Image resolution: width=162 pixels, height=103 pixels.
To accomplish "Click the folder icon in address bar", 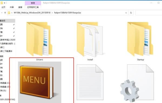I will tap(9, 13).
